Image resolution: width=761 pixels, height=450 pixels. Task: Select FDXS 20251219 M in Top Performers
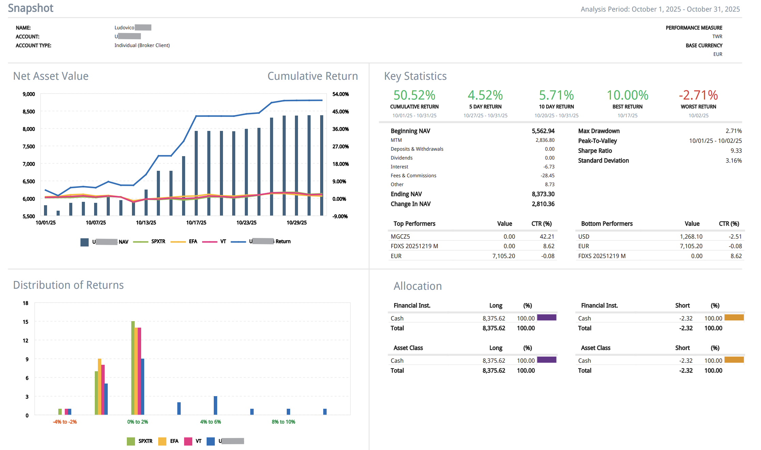(414, 246)
